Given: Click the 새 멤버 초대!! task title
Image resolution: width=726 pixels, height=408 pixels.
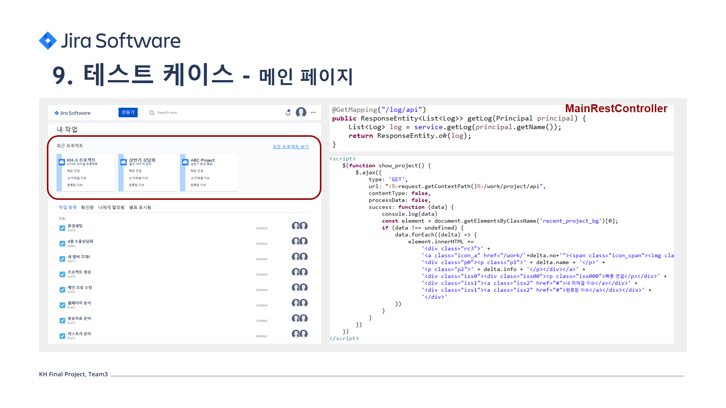Looking at the screenshot, I should coord(79,257).
